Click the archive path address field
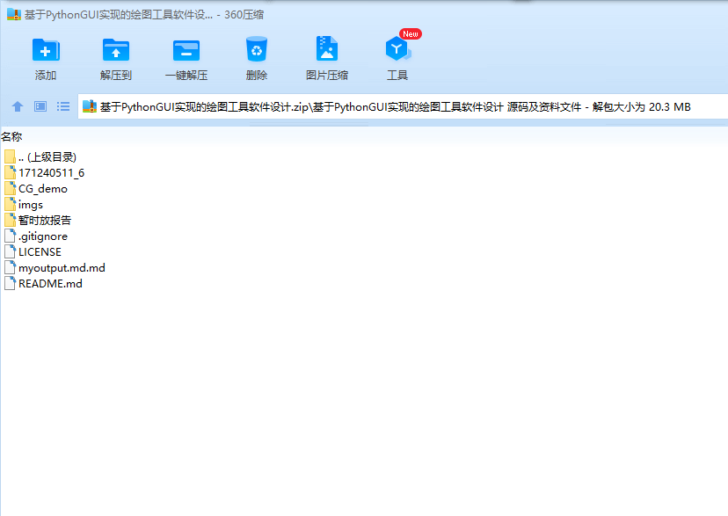Viewport: 728px width, 516px height. [x=402, y=106]
